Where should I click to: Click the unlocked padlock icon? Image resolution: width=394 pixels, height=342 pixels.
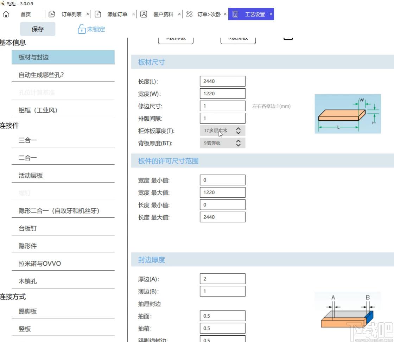pyautogui.click(x=81, y=29)
